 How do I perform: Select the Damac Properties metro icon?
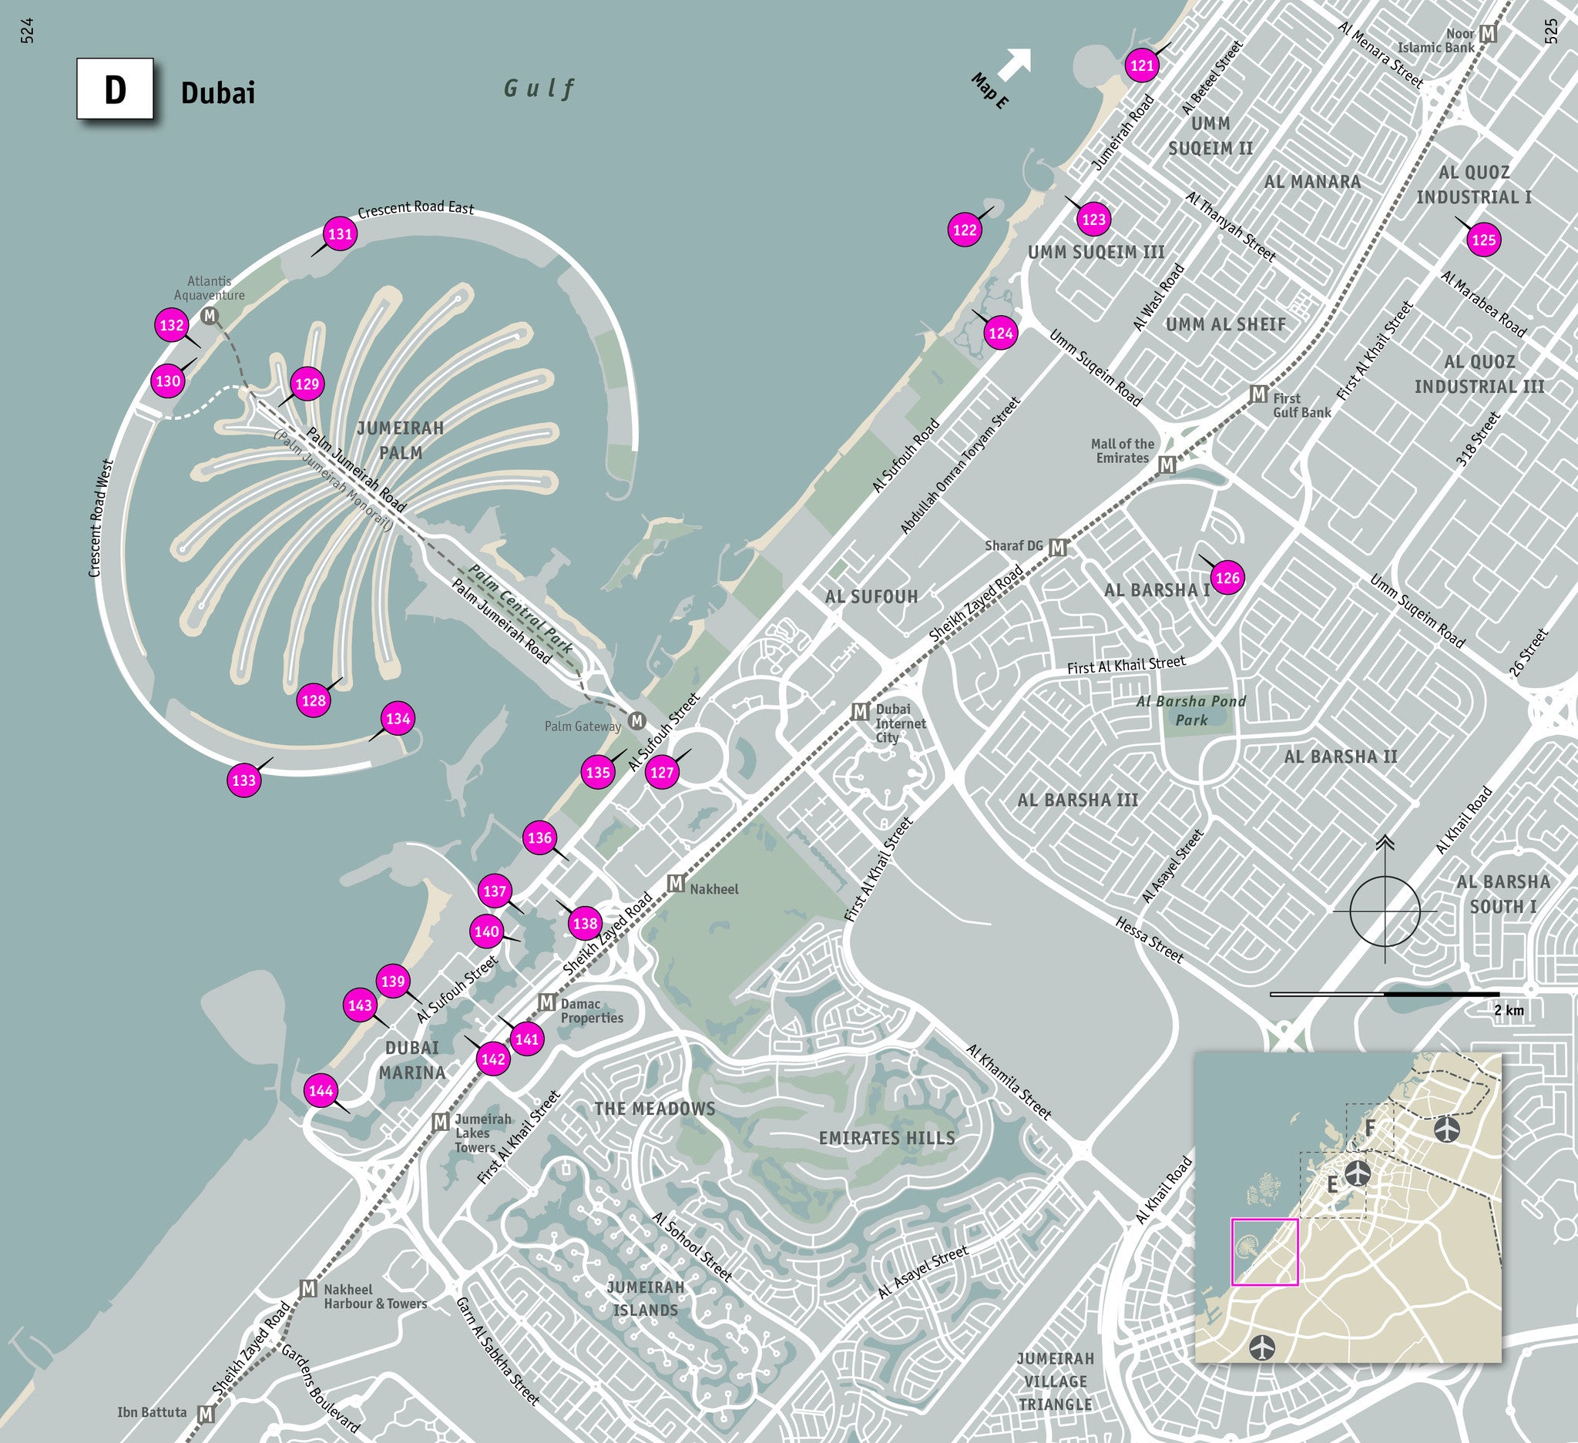pos(546,1002)
